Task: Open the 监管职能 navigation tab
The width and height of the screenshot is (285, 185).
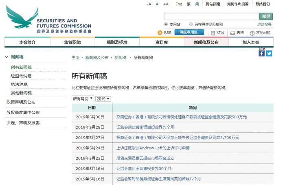Action: coord(72,42)
